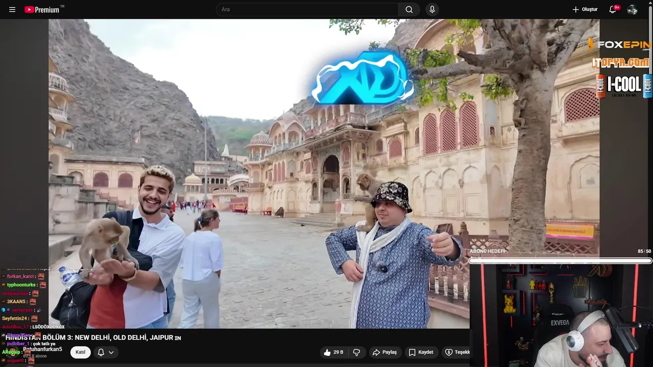The image size is (653, 367).
Task: Expand subscription notification bell dropdown
Action: point(106,352)
